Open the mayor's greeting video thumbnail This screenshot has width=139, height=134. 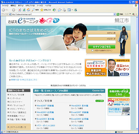coord(119,68)
